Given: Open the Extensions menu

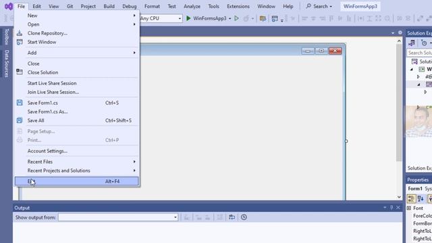Looking at the screenshot, I should pos(238,6).
